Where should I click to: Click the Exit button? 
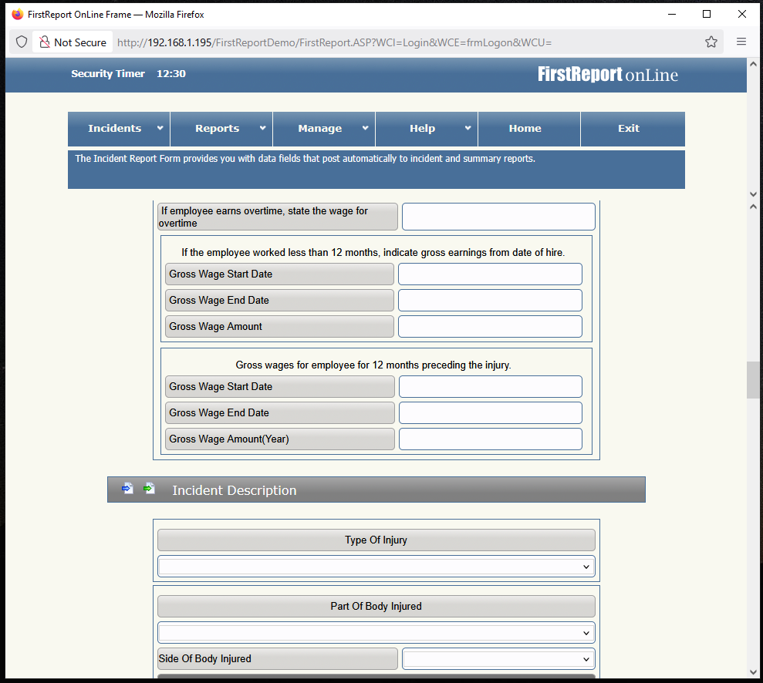tap(629, 129)
